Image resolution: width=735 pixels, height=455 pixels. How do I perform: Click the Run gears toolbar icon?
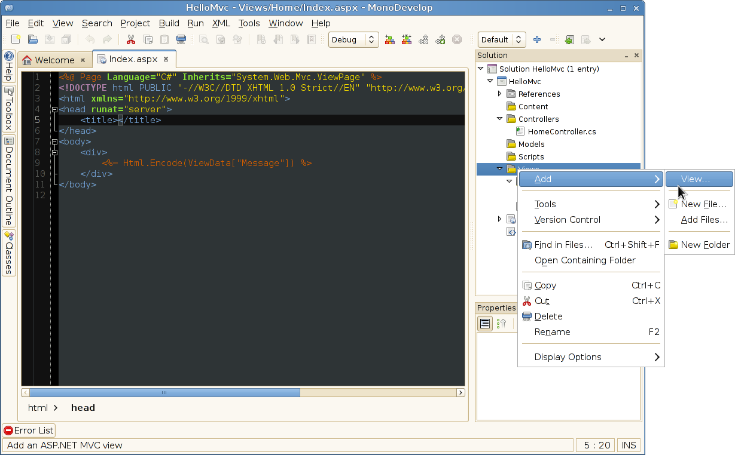[423, 39]
